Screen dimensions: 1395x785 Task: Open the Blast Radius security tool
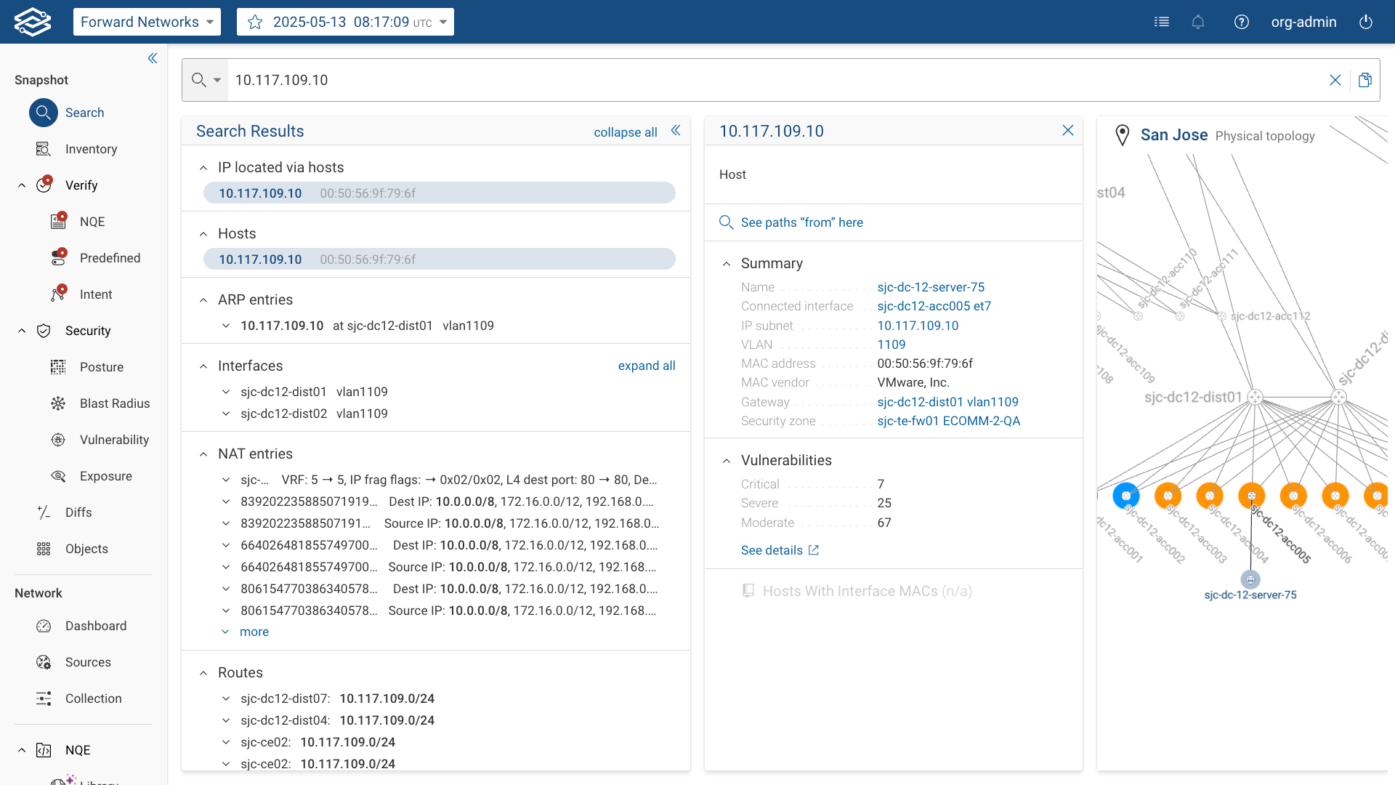click(x=115, y=403)
